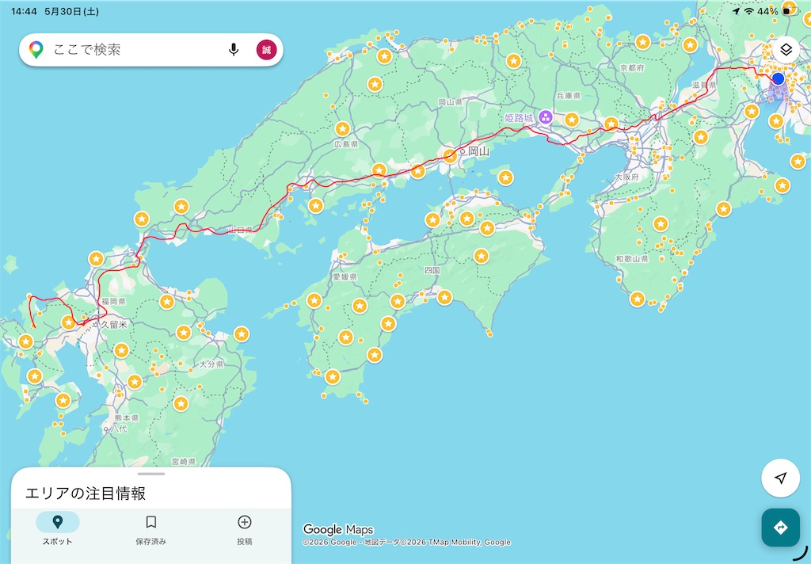Tap the 大阪府 prefecture label

coord(627,177)
